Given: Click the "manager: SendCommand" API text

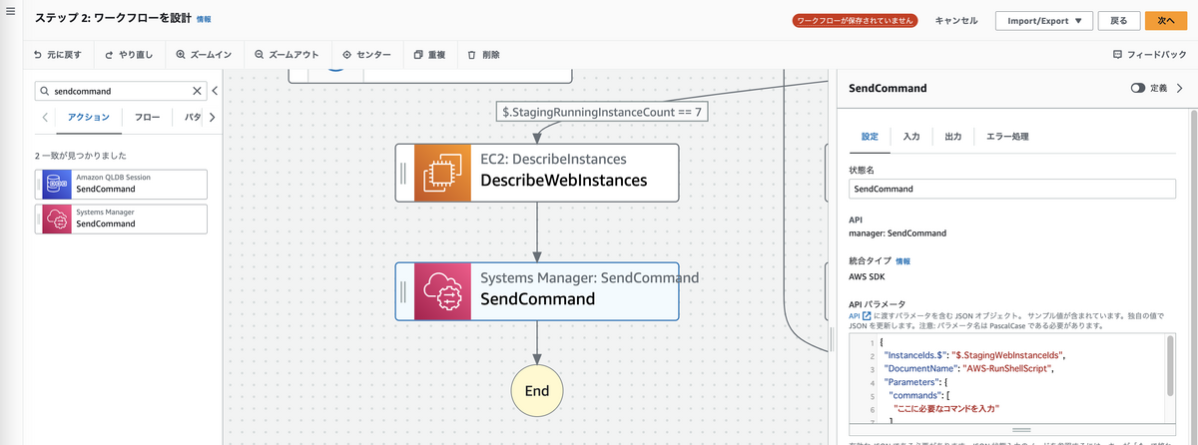Looking at the screenshot, I should click(898, 233).
